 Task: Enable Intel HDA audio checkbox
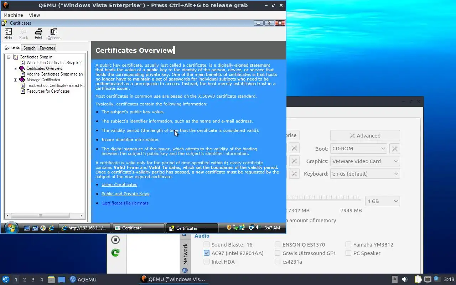(207, 261)
